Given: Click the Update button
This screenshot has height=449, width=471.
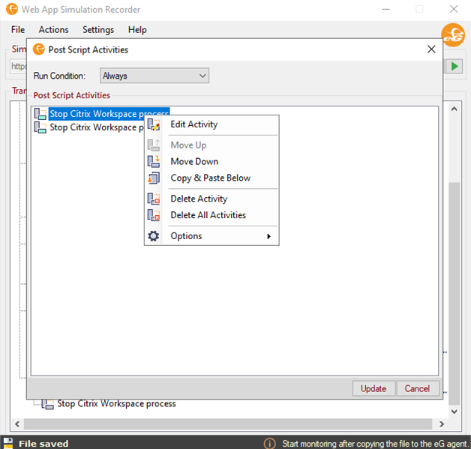Looking at the screenshot, I should tap(373, 389).
